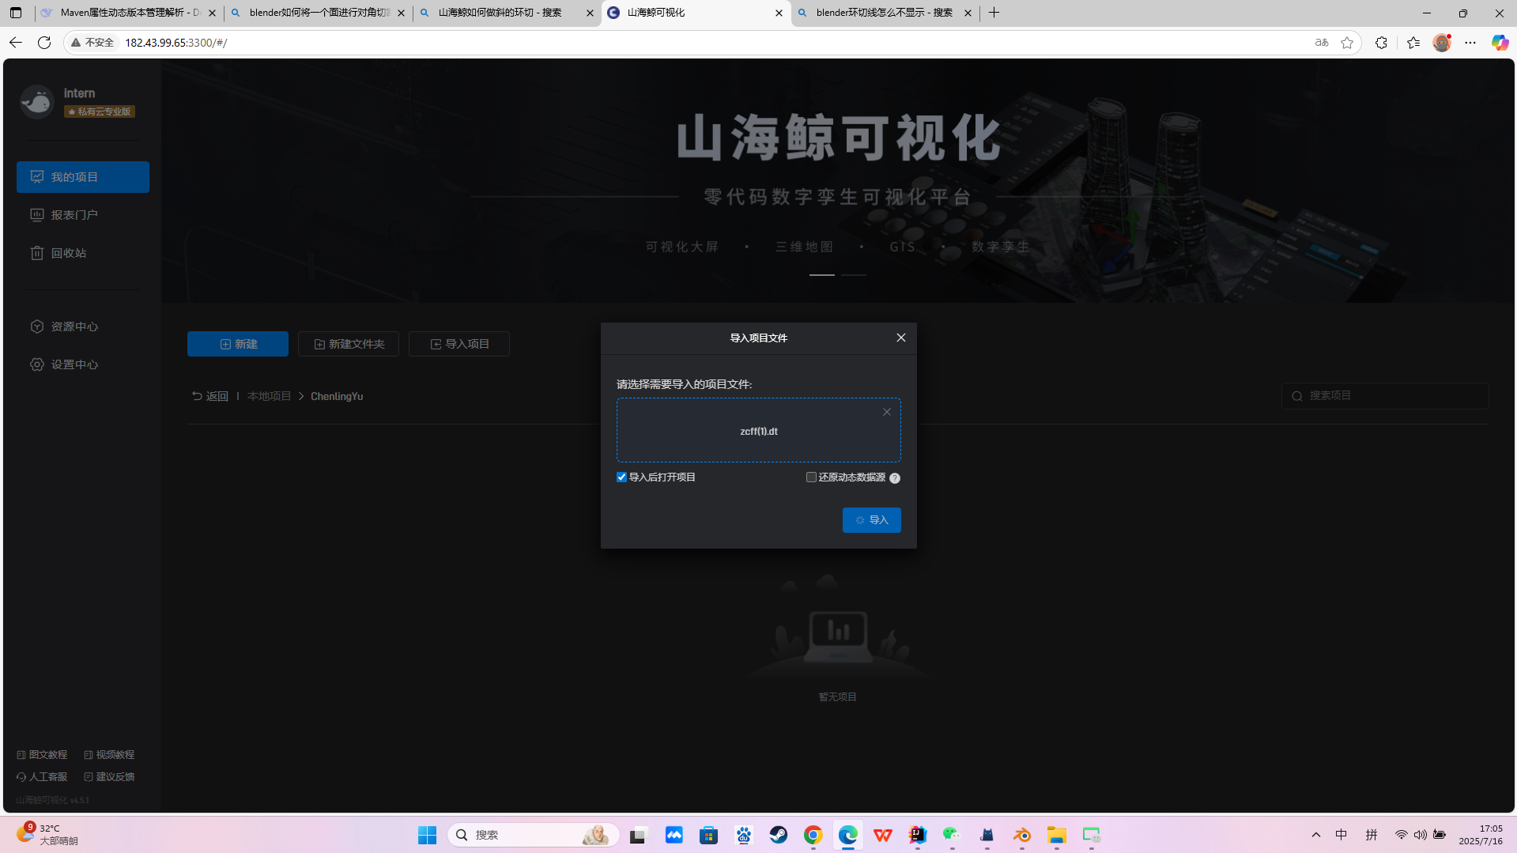Open WeChat from the taskbar
1517x853 pixels.
pyautogui.click(x=952, y=835)
